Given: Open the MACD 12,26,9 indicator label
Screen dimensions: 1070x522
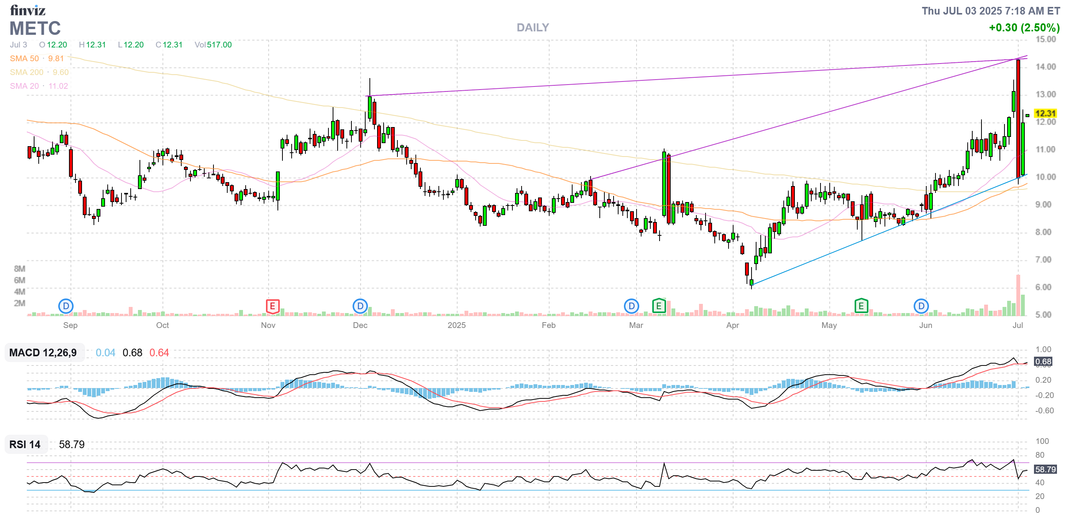Looking at the screenshot, I should (x=43, y=353).
